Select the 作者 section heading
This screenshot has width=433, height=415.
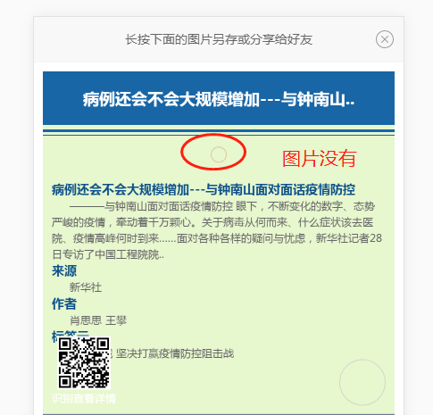coord(64,303)
